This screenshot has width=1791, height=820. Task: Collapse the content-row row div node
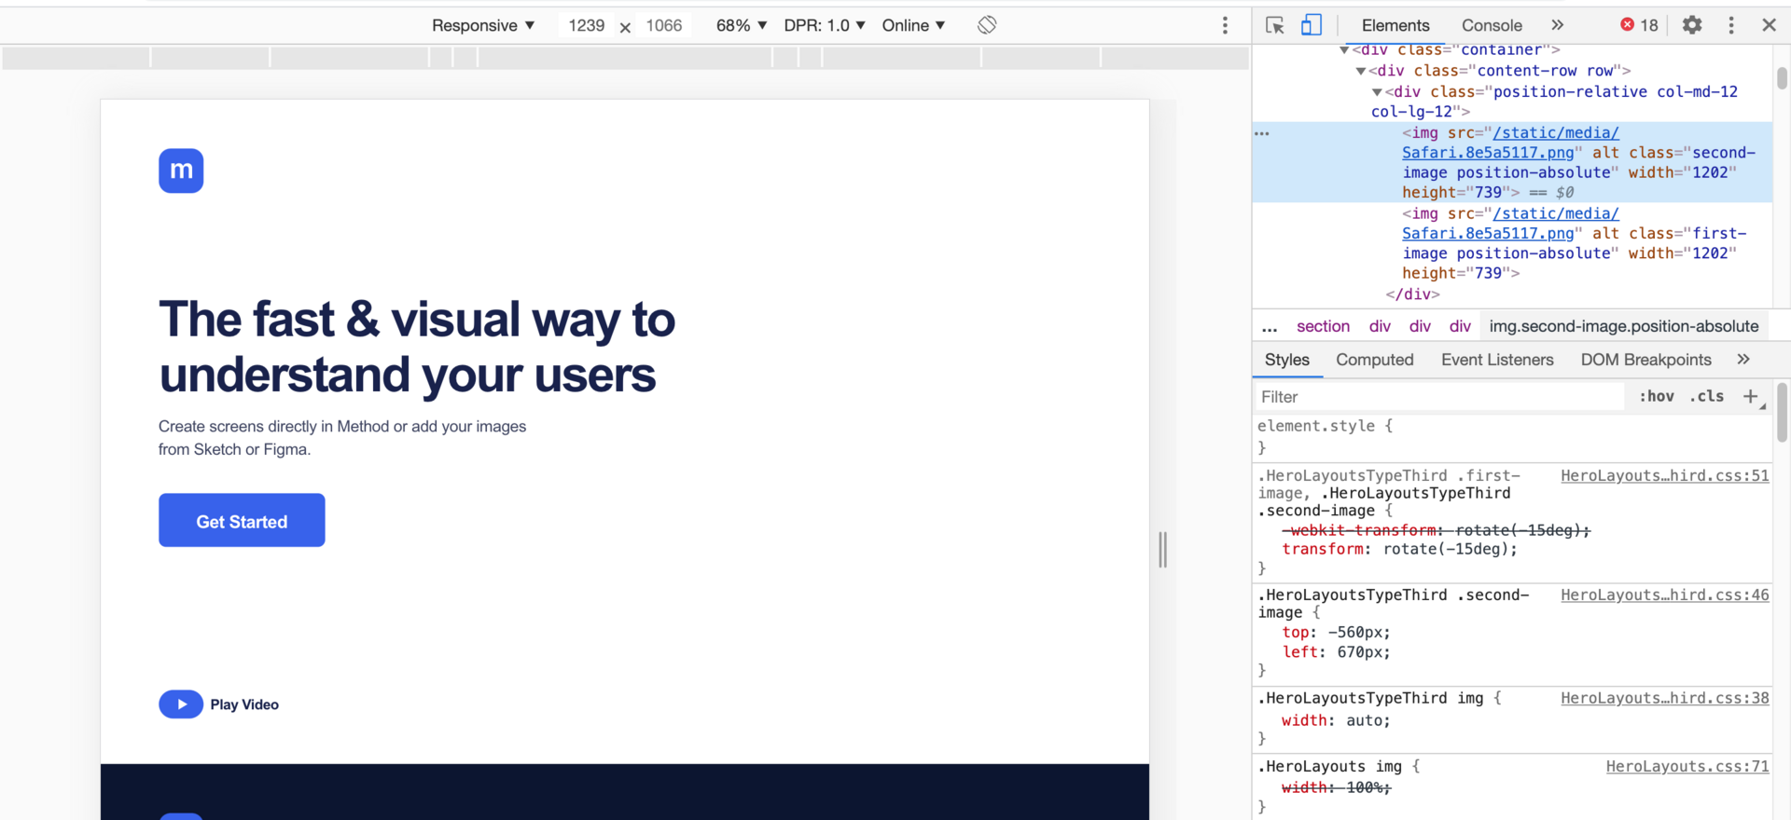pyautogui.click(x=1361, y=71)
